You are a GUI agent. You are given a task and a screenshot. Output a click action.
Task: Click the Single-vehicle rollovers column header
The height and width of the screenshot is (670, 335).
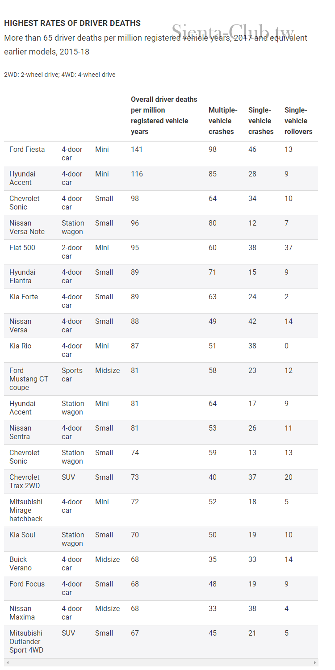[298, 121]
